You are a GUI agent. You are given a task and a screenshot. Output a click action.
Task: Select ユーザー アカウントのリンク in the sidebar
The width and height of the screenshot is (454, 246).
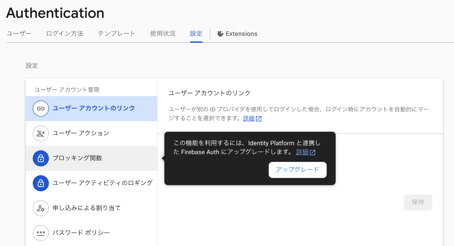pos(91,108)
